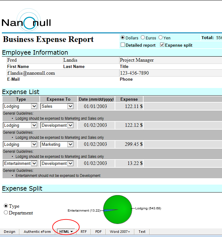Image resolution: width=222 pixels, height=237 pixels.
Task: Enable the Detailed report checkbox
Action: coord(123,45)
